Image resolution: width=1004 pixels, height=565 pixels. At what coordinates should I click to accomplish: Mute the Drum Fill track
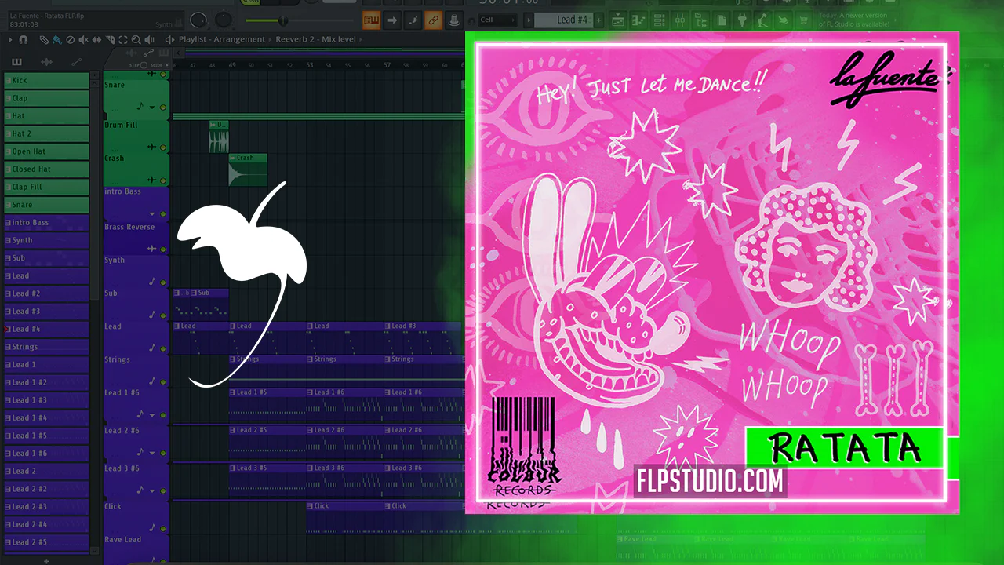click(x=163, y=147)
